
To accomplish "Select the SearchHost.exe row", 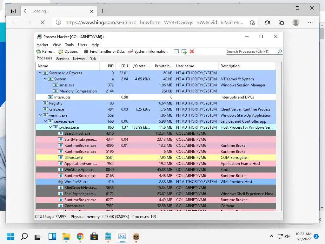I will (x=156, y=133).
